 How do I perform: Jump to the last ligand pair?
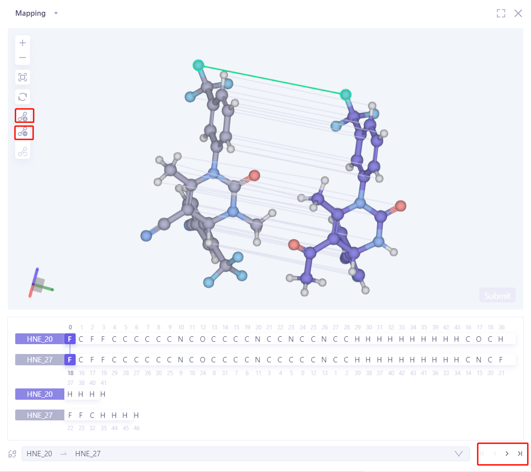pyautogui.click(x=520, y=454)
